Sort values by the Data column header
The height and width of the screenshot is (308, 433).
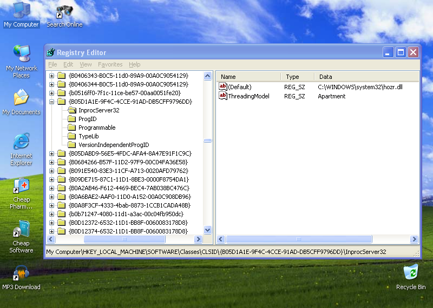tap(367, 77)
